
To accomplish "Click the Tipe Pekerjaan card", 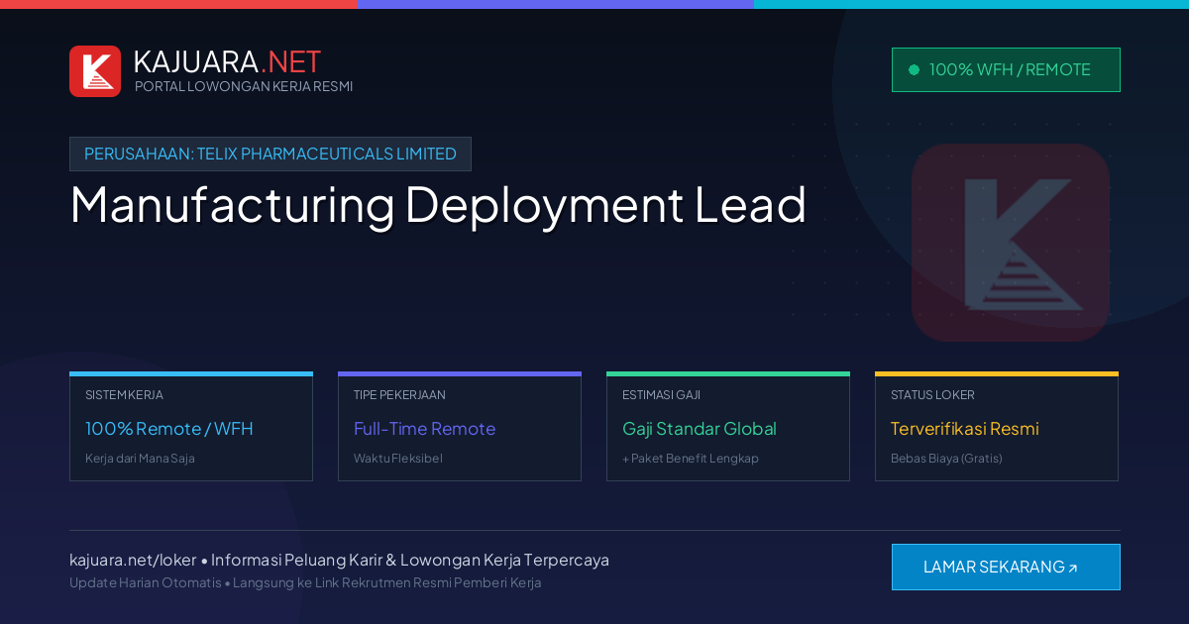I will point(460,427).
